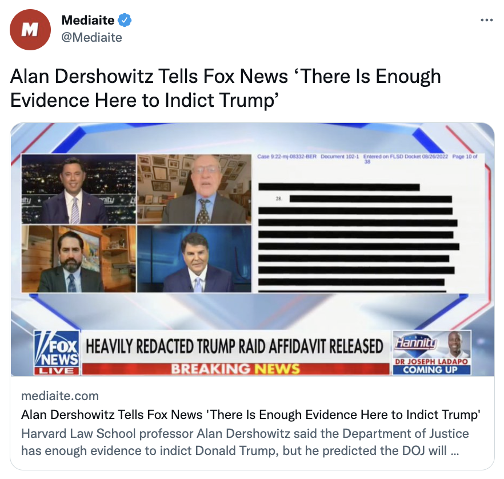This screenshot has height=479, width=504.
Task: Click the Breaking News red banner
Action: (235, 369)
